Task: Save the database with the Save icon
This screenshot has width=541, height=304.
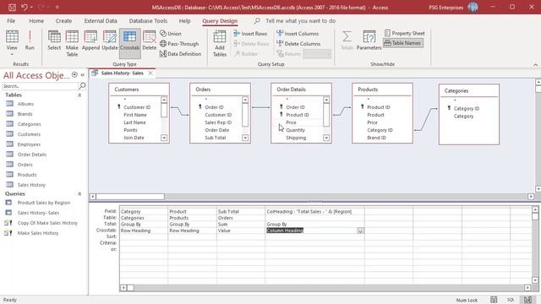Action: [x=12, y=8]
